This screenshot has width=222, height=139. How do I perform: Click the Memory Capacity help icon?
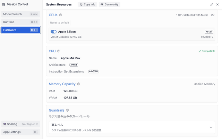pos(79,84)
